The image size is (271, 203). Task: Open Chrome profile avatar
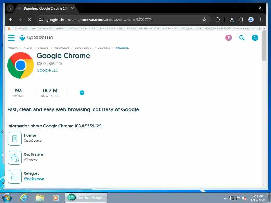coord(251,20)
